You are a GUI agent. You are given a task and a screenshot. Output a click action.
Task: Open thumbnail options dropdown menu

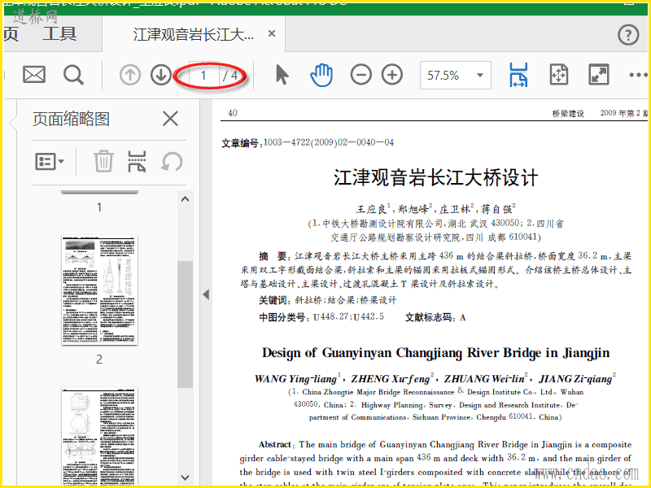tap(50, 161)
